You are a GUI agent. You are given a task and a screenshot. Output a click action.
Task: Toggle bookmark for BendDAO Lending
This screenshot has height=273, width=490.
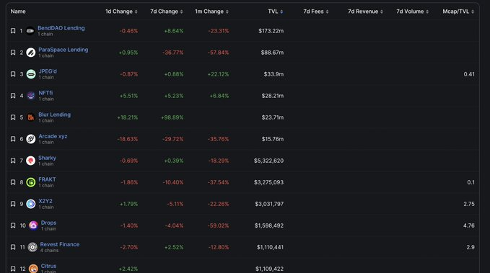tap(13, 31)
